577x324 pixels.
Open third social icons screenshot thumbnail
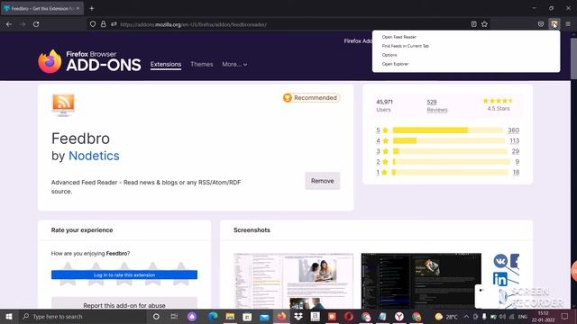click(x=507, y=281)
